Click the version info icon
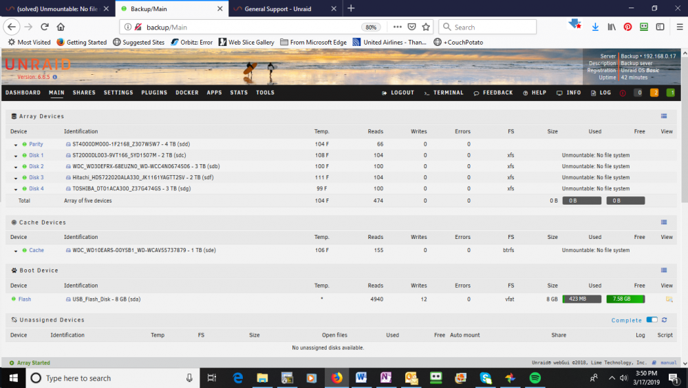This screenshot has width=688, height=388. point(55,77)
